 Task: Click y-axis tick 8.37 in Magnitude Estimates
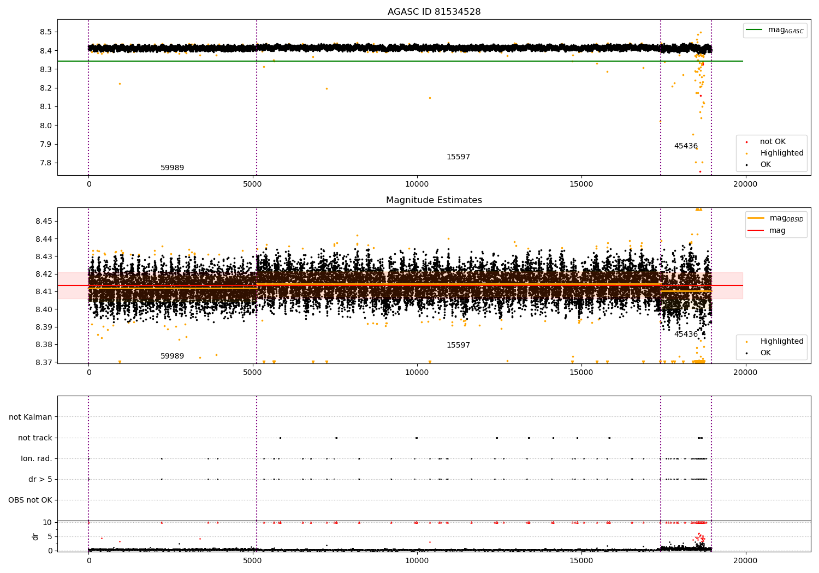(44, 362)
